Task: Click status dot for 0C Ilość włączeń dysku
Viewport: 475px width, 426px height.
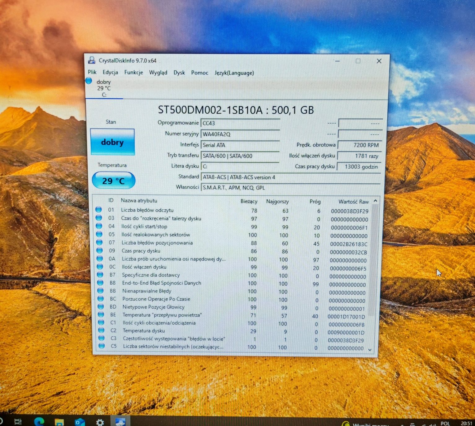Action: point(100,266)
